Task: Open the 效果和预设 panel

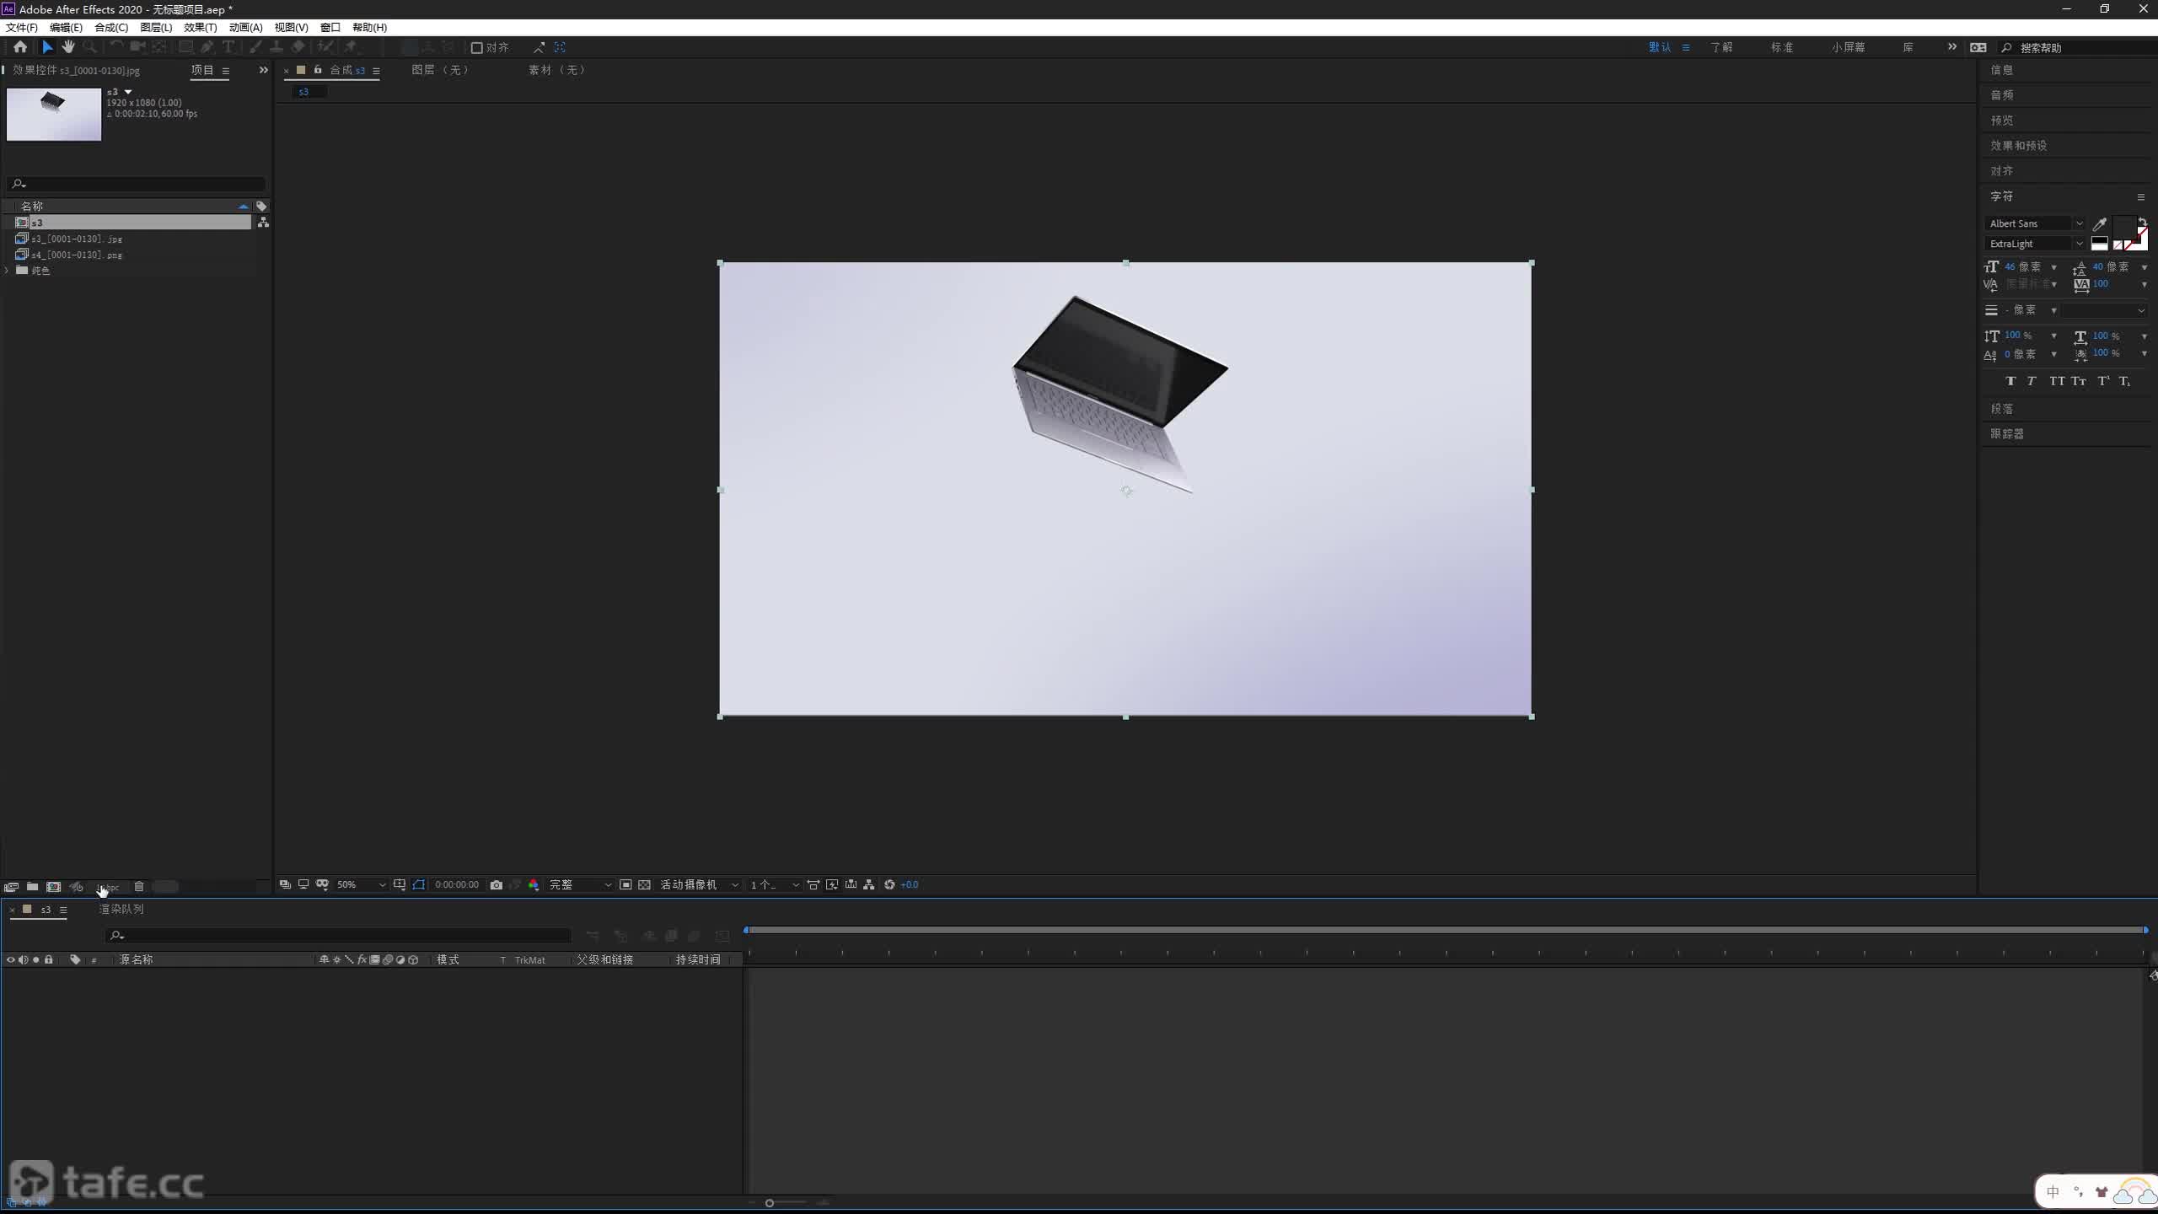Action: (2018, 146)
